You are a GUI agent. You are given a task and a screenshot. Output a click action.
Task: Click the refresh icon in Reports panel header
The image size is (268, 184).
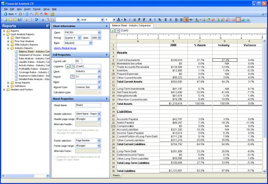click(47, 26)
